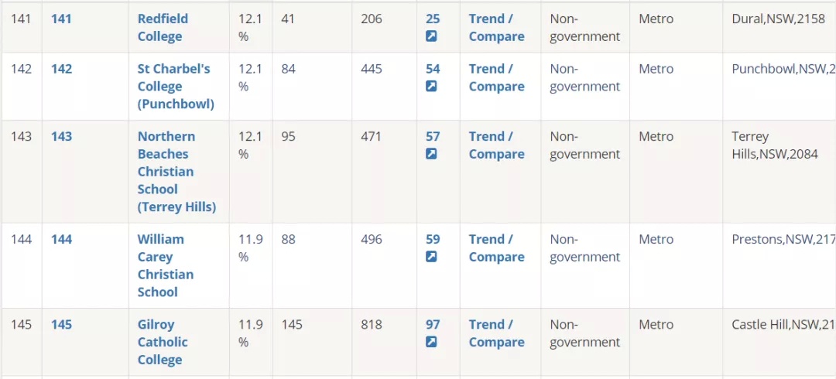Click Trend / Compare for St Charbel's College
The height and width of the screenshot is (379, 836).
tap(496, 78)
